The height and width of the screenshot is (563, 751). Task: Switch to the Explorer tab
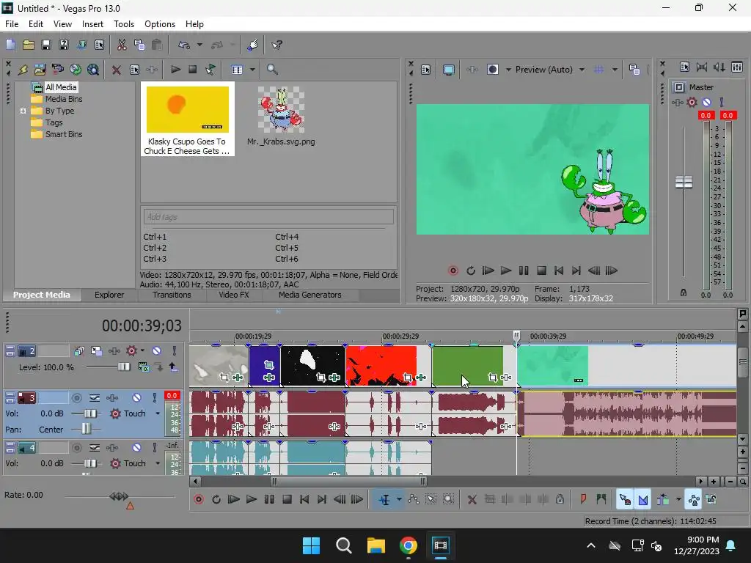point(109,295)
